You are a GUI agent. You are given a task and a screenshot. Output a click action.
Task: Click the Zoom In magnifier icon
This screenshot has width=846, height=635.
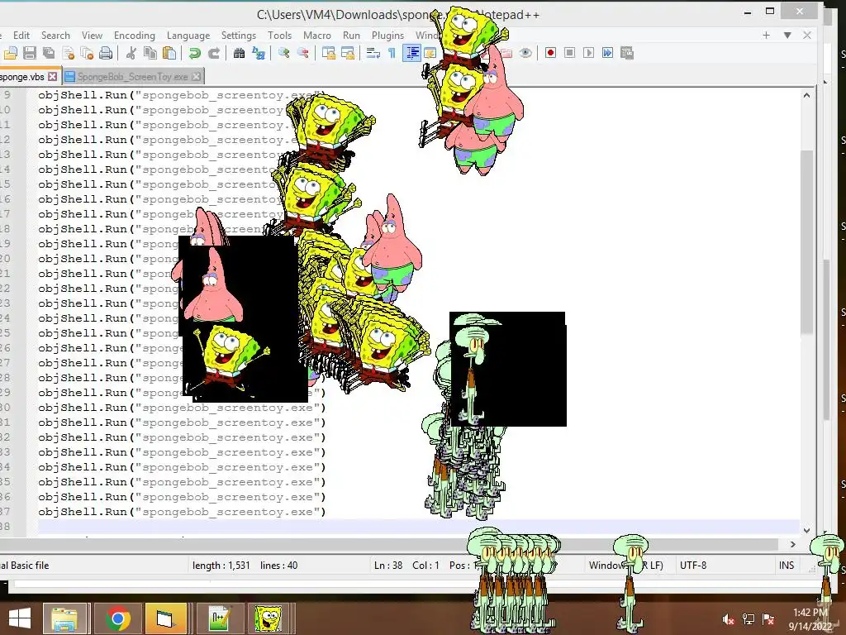[284, 53]
